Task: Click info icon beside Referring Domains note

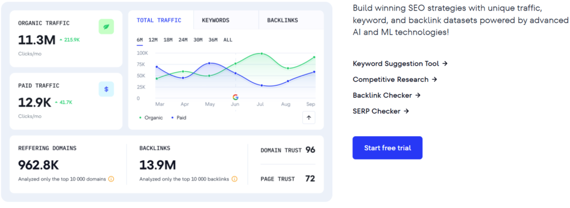Action: coord(111,179)
